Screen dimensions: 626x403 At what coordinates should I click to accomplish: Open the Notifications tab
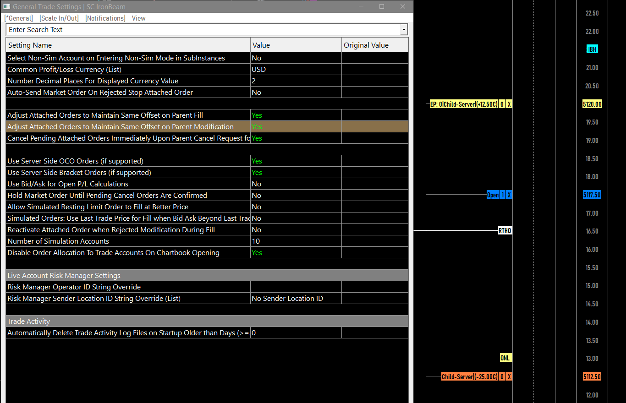105,18
